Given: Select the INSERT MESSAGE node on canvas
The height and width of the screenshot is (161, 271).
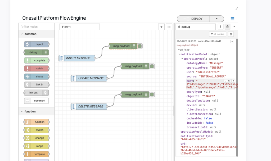Looking at the screenshot, I should pyautogui.click(x=77, y=58).
